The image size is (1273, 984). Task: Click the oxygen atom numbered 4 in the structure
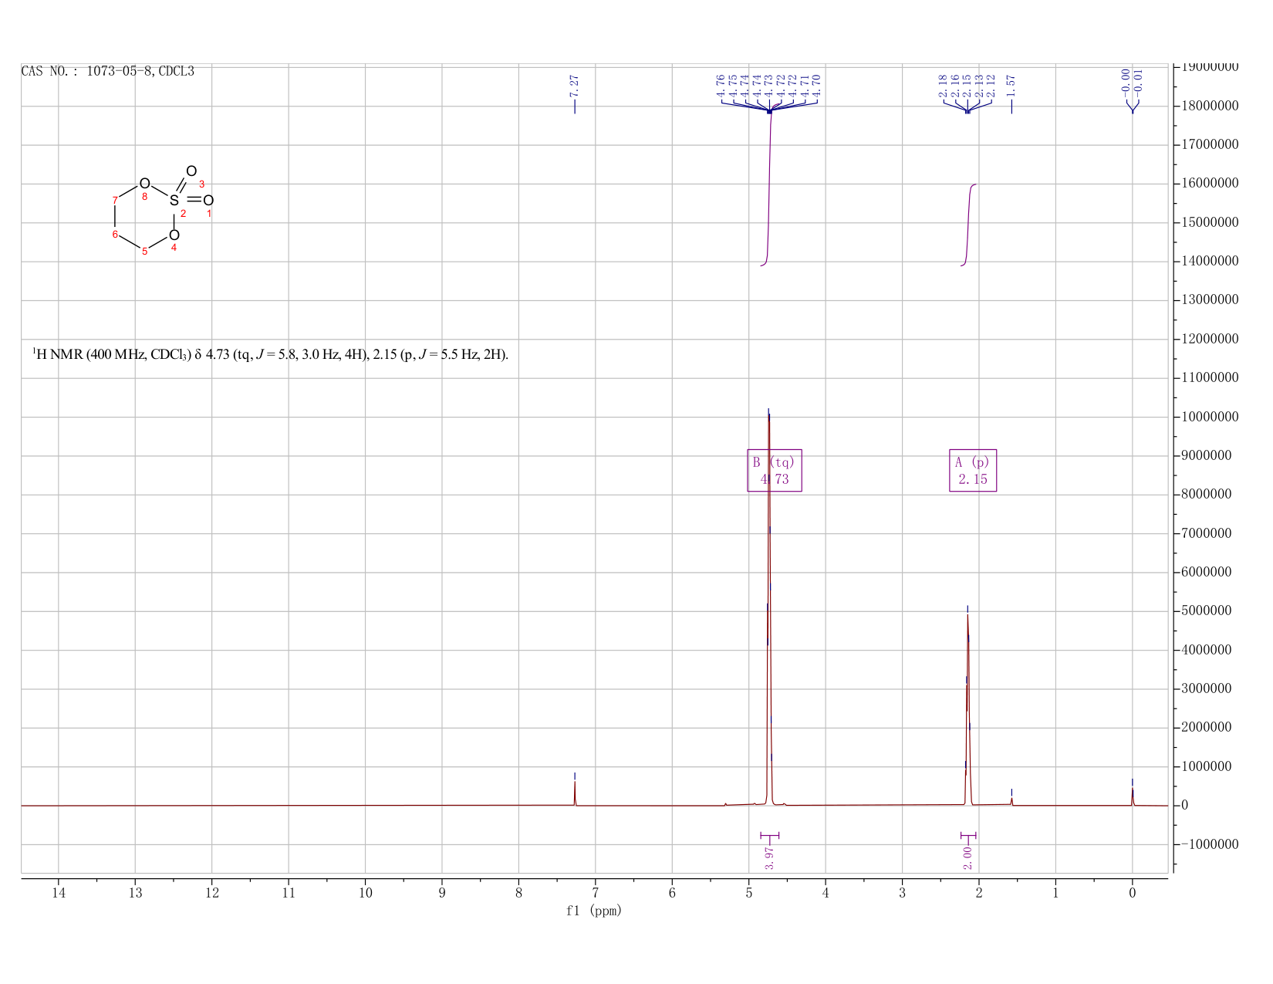174,235
